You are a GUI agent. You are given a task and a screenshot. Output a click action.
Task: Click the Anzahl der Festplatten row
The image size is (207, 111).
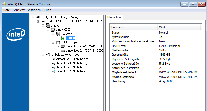click(156, 68)
